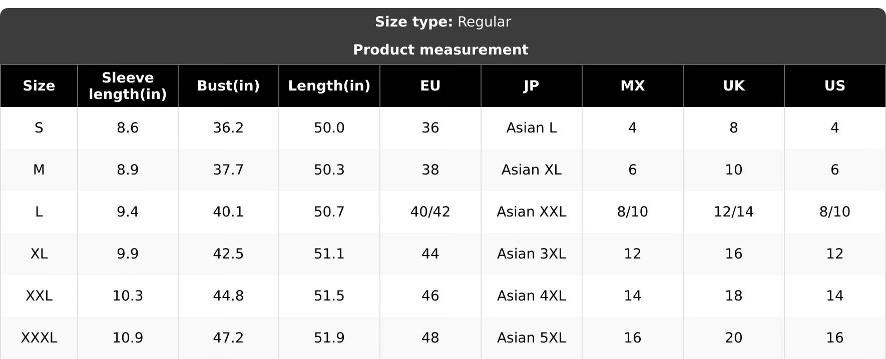Image resolution: width=886 pixels, height=359 pixels.
Task: Click the Asian XXL cell
Action: [x=532, y=211]
